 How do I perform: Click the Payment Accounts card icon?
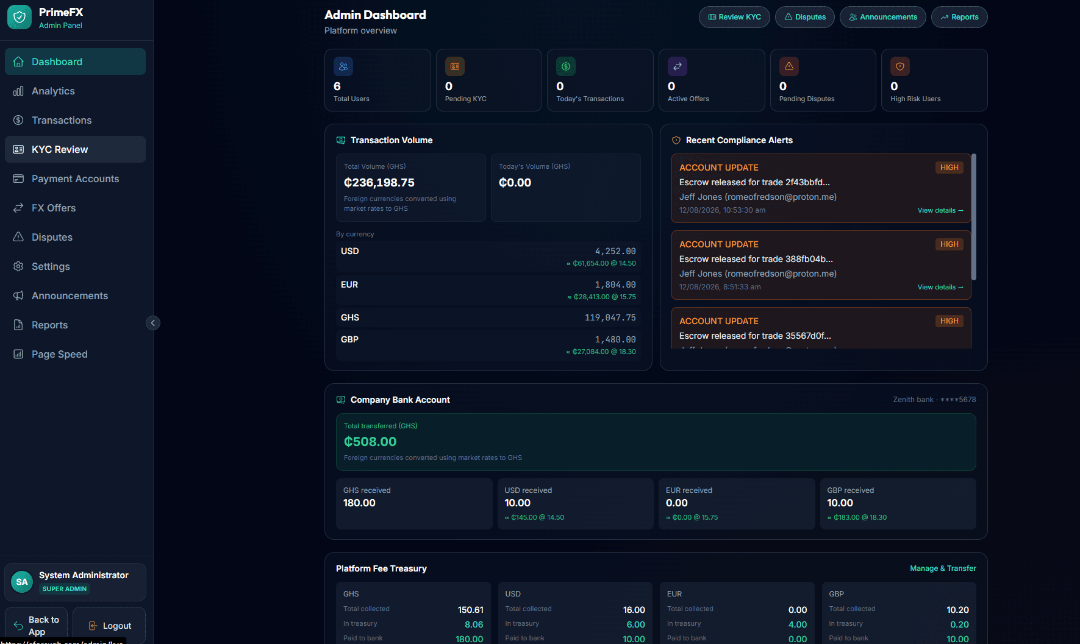[x=18, y=179]
